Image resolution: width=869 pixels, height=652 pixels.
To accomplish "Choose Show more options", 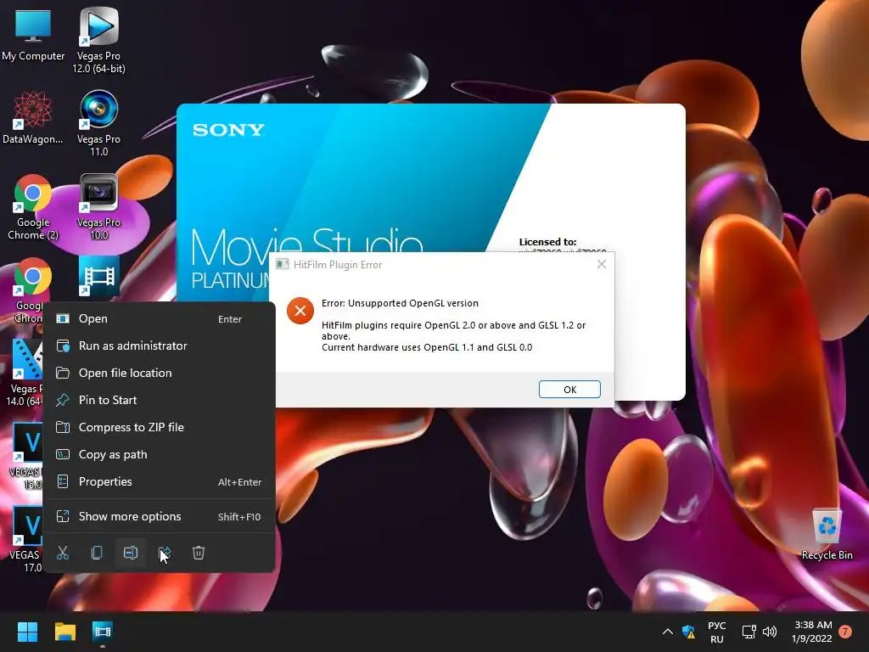I will click(159, 517).
